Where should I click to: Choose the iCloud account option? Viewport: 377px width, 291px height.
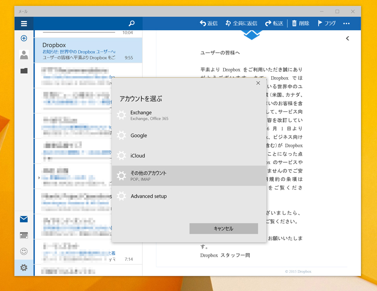[189, 156]
